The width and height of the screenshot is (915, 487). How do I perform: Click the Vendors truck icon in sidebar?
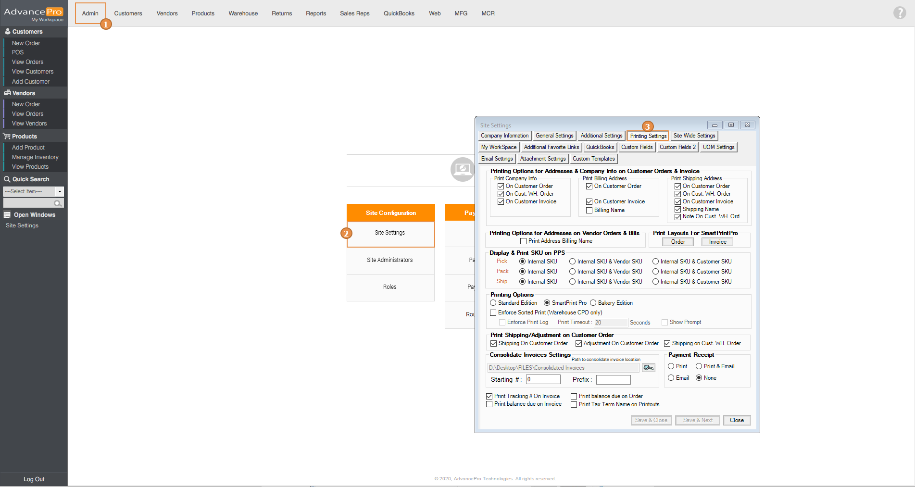(7, 93)
